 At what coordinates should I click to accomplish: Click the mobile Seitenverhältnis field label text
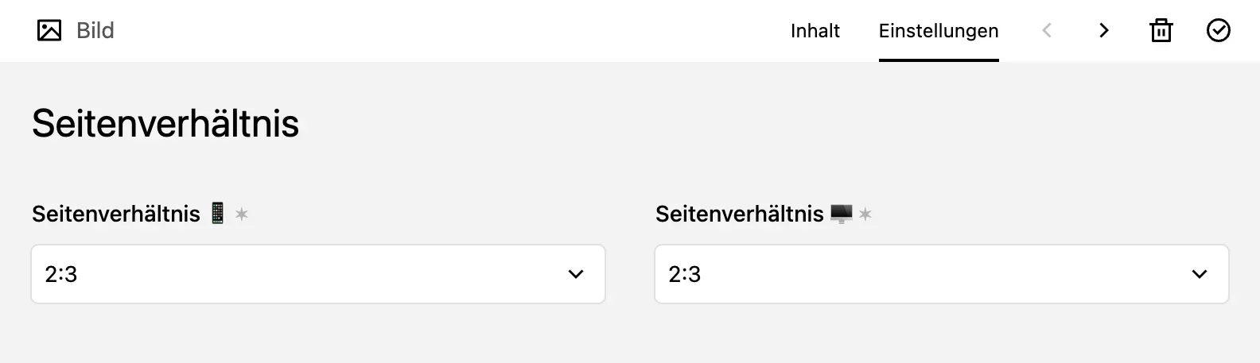[116, 214]
